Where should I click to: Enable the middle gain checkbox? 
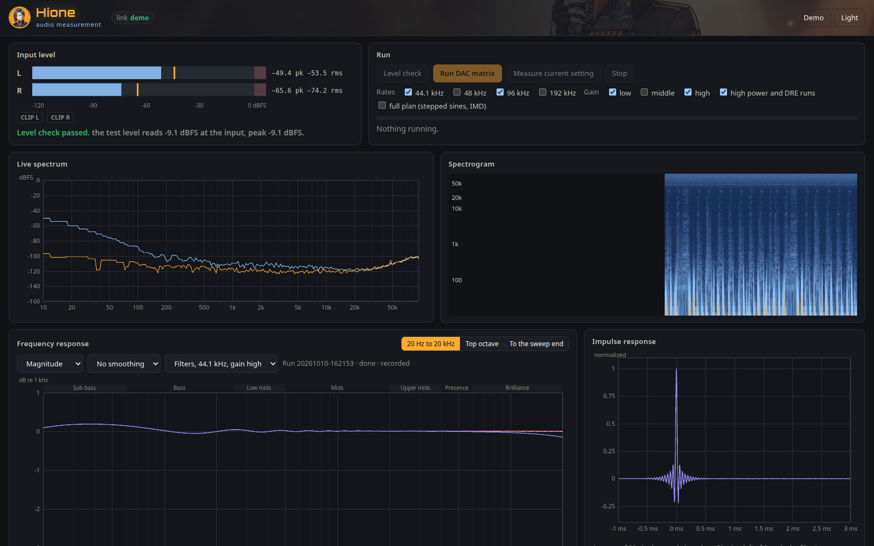644,92
